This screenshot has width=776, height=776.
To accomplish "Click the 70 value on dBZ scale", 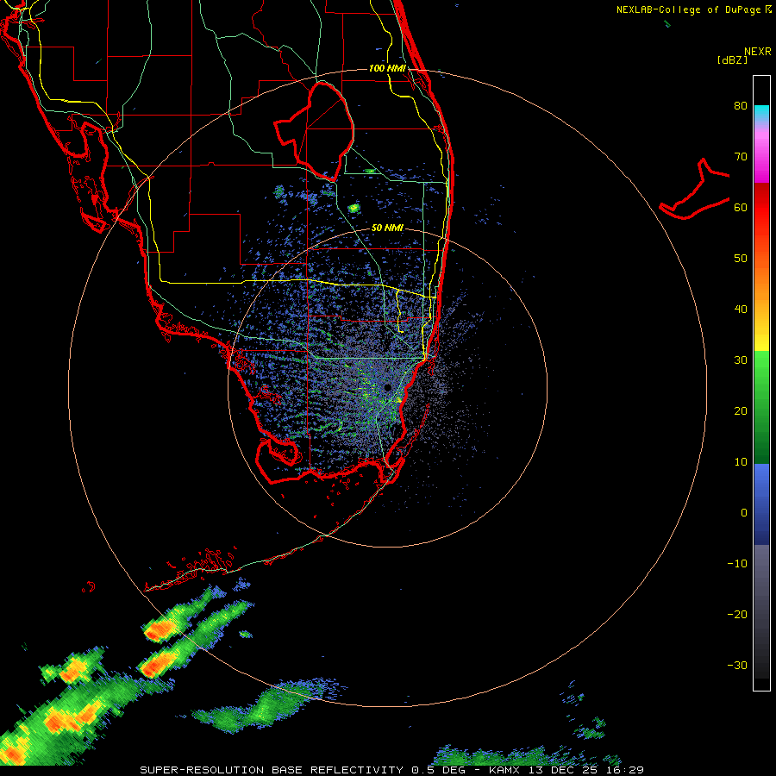I will [x=741, y=156].
